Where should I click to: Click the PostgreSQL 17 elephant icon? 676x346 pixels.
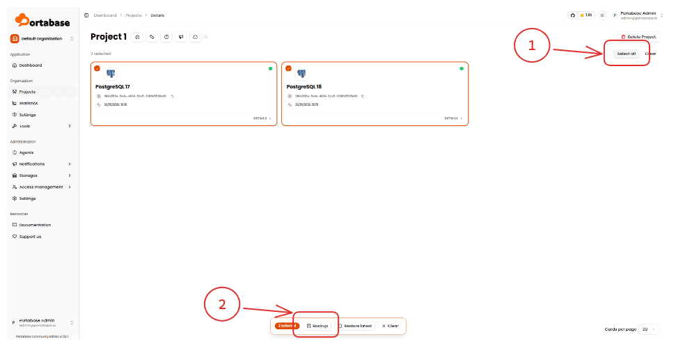[x=111, y=74]
